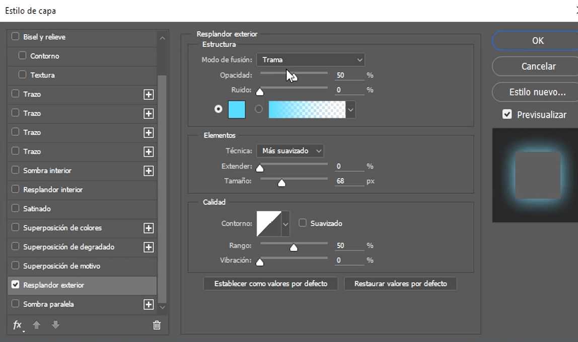Image resolution: width=578 pixels, height=342 pixels.
Task: Click plus icon of the last Trazo row
Action: click(x=149, y=152)
